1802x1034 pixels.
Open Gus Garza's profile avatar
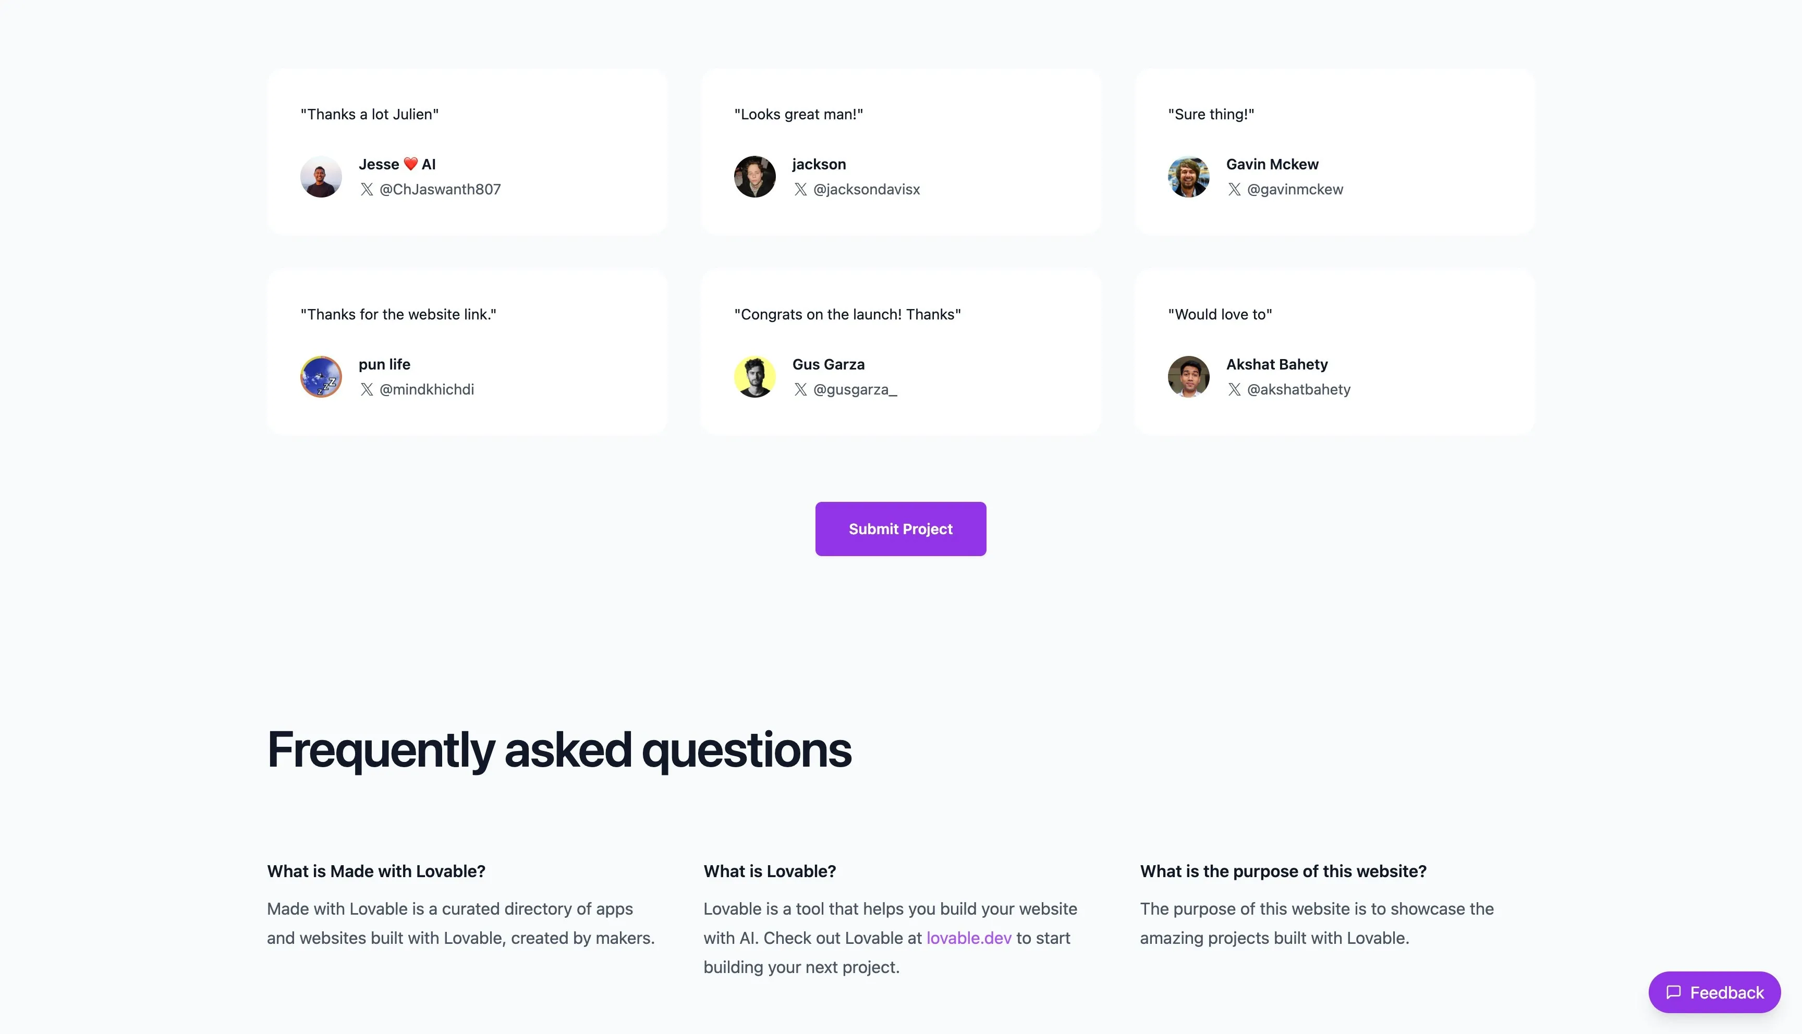click(754, 377)
